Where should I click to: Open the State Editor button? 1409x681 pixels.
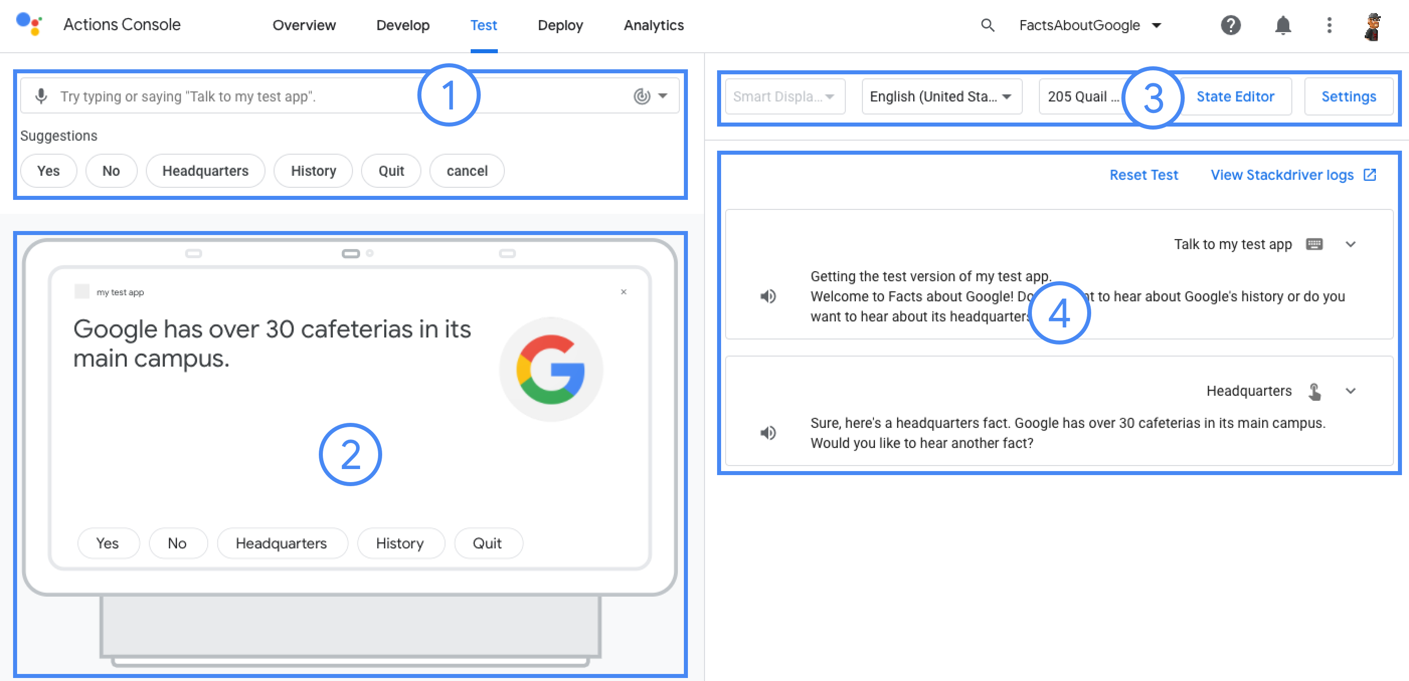coord(1235,96)
